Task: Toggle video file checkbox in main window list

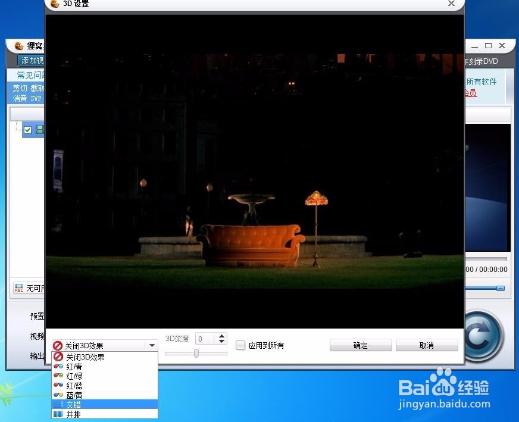Action: click(x=28, y=130)
